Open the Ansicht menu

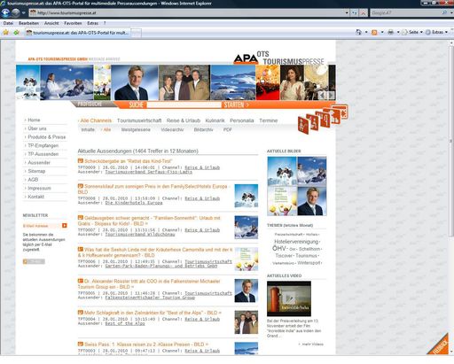pos(51,23)
